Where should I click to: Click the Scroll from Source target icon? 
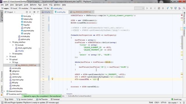pyautogui.click(x=27, y=12)
